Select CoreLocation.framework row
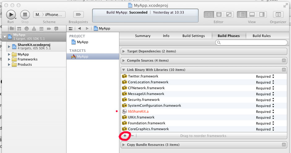The height and width of the screenshot is (153, 291). pyautogui.click(x=204, y=82)
